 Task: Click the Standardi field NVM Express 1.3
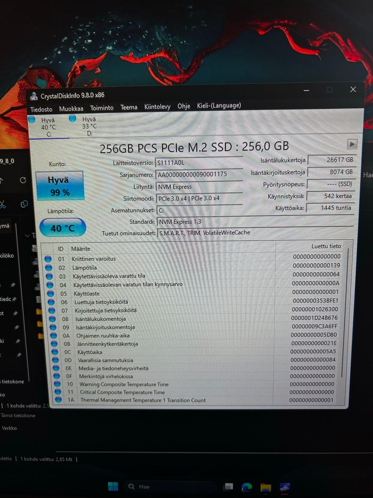point(256,221)
